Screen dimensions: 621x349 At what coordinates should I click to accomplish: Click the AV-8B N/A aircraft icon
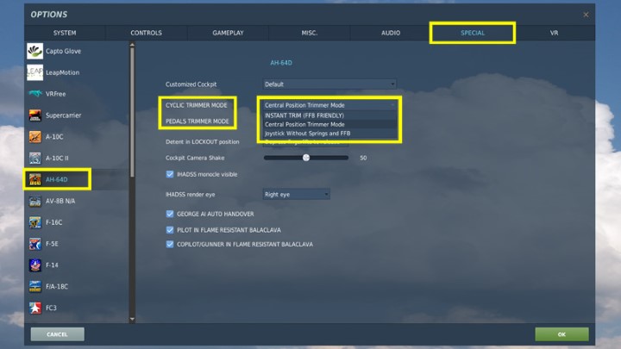point(34,201)
